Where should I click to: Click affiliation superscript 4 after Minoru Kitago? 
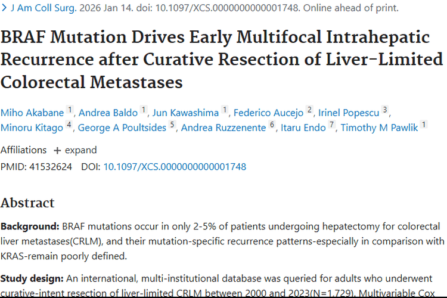[70, 125]
